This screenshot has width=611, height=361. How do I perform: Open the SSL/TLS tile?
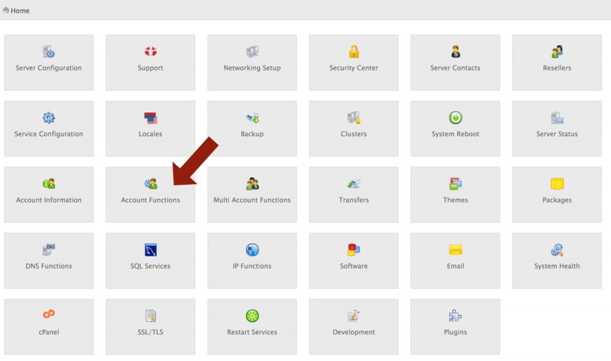coord(150,327)
